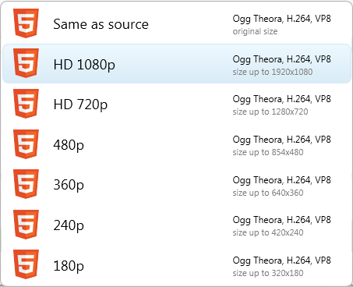Choose the HD 1080p preset label
The image size is (353, 287).
(84, 65)
